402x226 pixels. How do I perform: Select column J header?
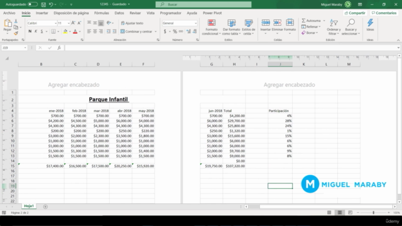click(280, 64)
